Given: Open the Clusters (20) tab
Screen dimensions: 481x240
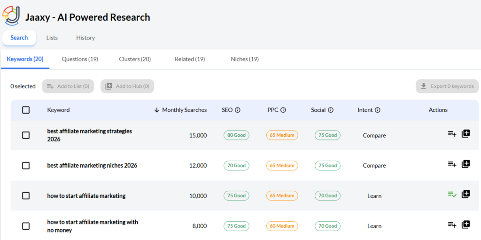Looking at the screenshot, I should pos(135,59).
